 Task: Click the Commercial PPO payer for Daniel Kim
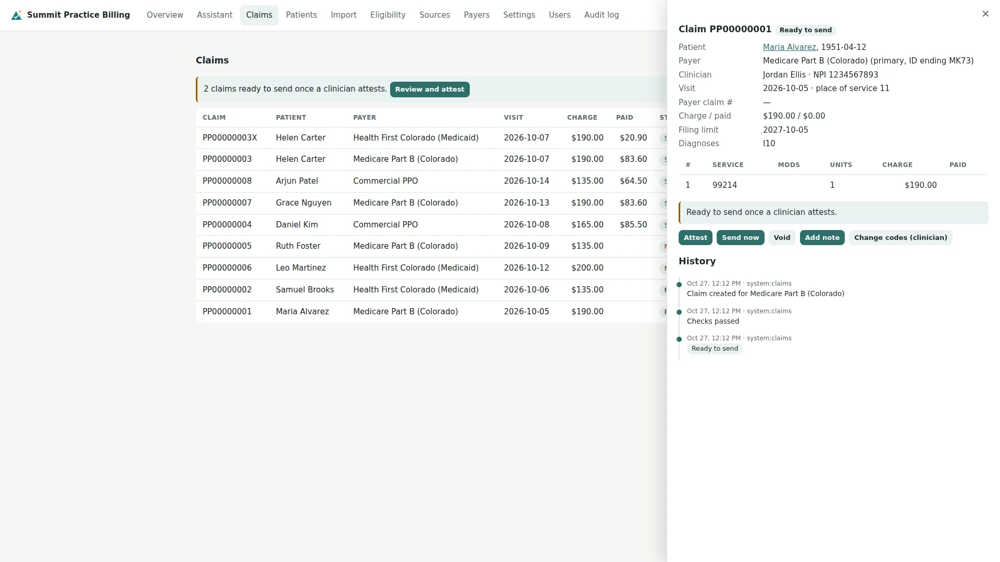point(385,225)
